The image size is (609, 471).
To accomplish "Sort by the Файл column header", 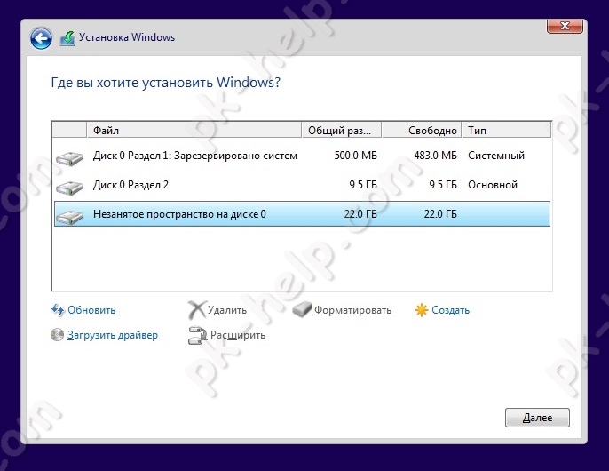I will click(194, 130).
